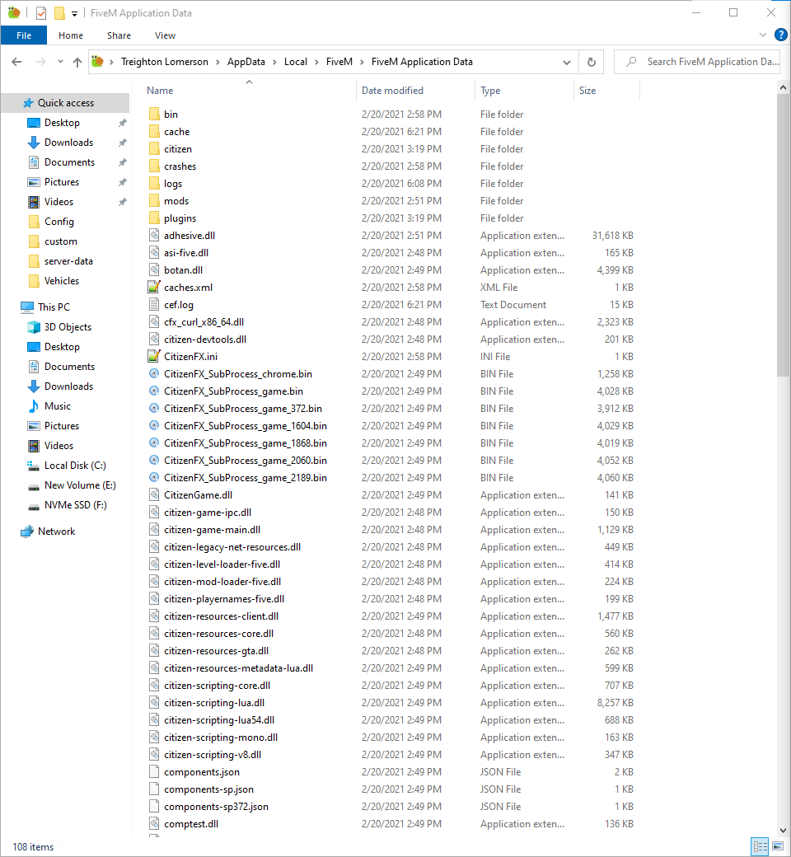This screenshot has width=791, height=857.
Task: Select file citizen-scripting-lua54.dll
Action: (218, 720)
